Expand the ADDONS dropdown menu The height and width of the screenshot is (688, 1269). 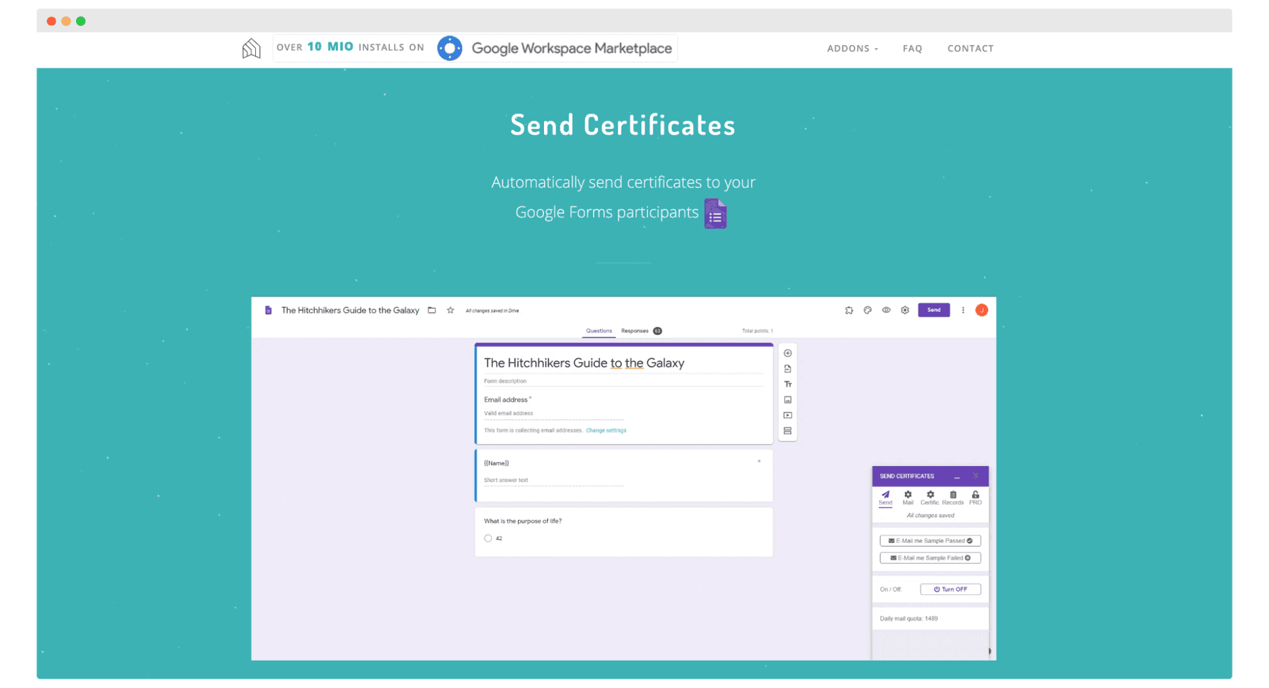tap(852, 48)
